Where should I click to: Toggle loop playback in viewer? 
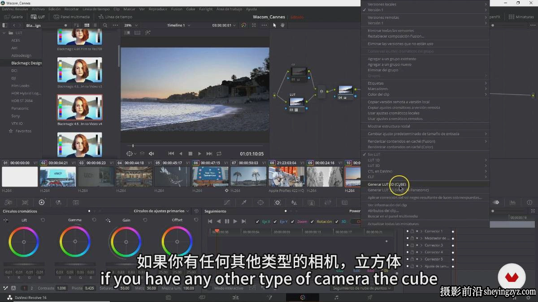click(x=219, y=153)
